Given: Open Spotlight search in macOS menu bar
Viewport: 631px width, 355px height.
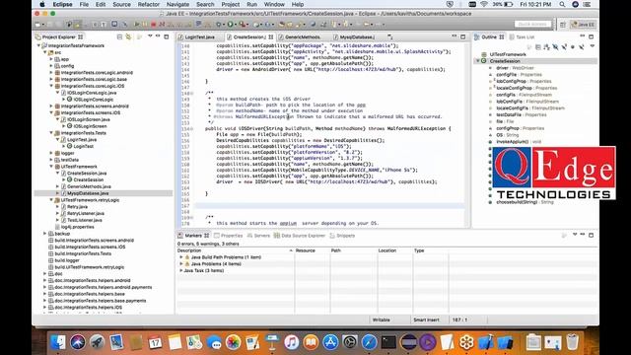Looking at the screenshot, I should point(562,4).
